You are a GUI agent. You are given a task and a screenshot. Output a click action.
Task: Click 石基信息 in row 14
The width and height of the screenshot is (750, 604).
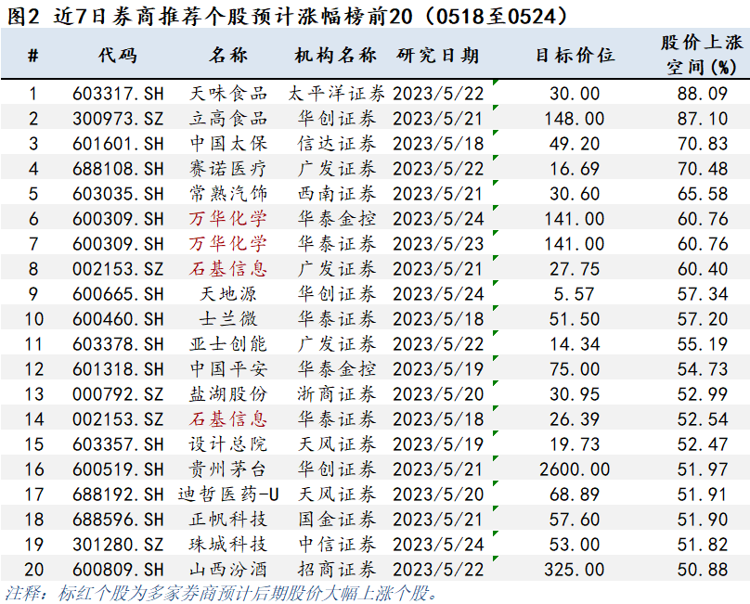tap(228, 419)
